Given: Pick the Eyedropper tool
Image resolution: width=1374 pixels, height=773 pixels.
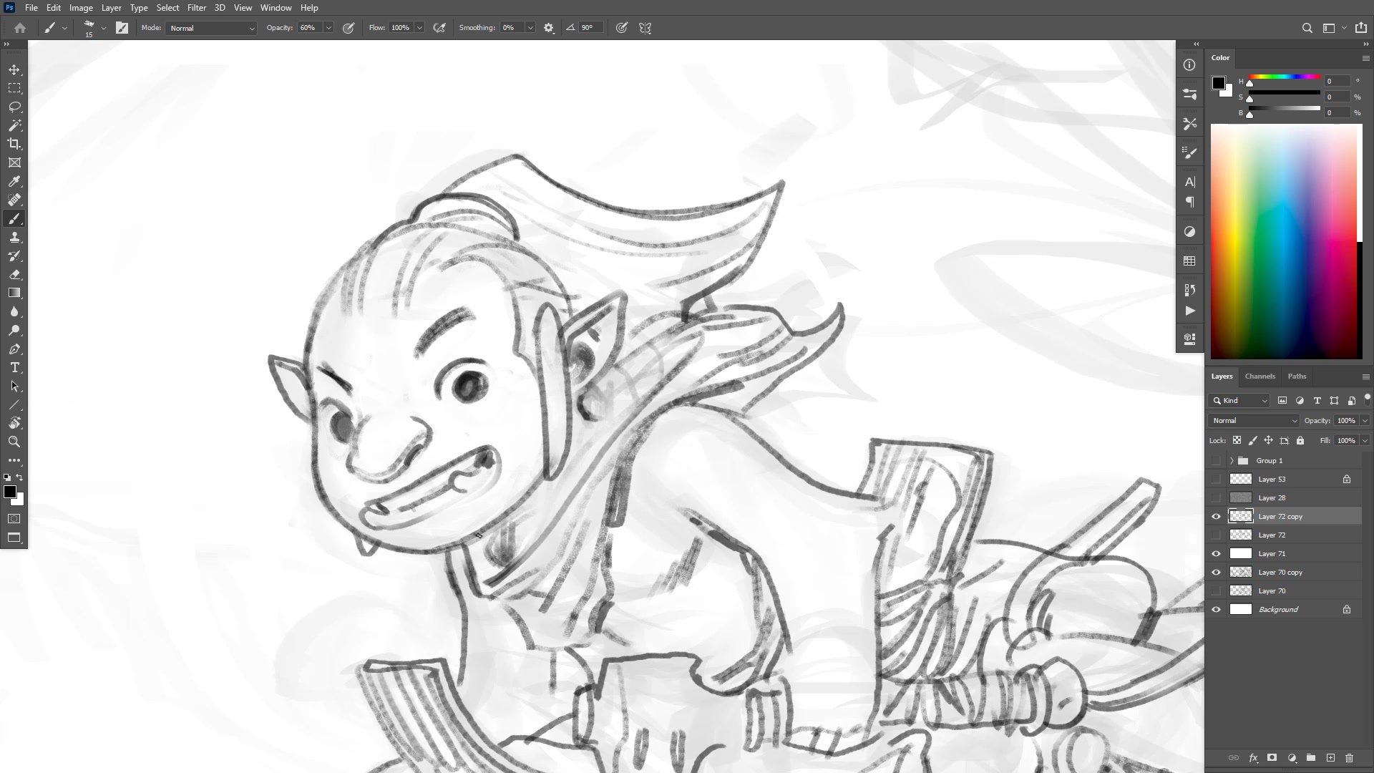Looking at the screenshot, I should tap(14, 181).
